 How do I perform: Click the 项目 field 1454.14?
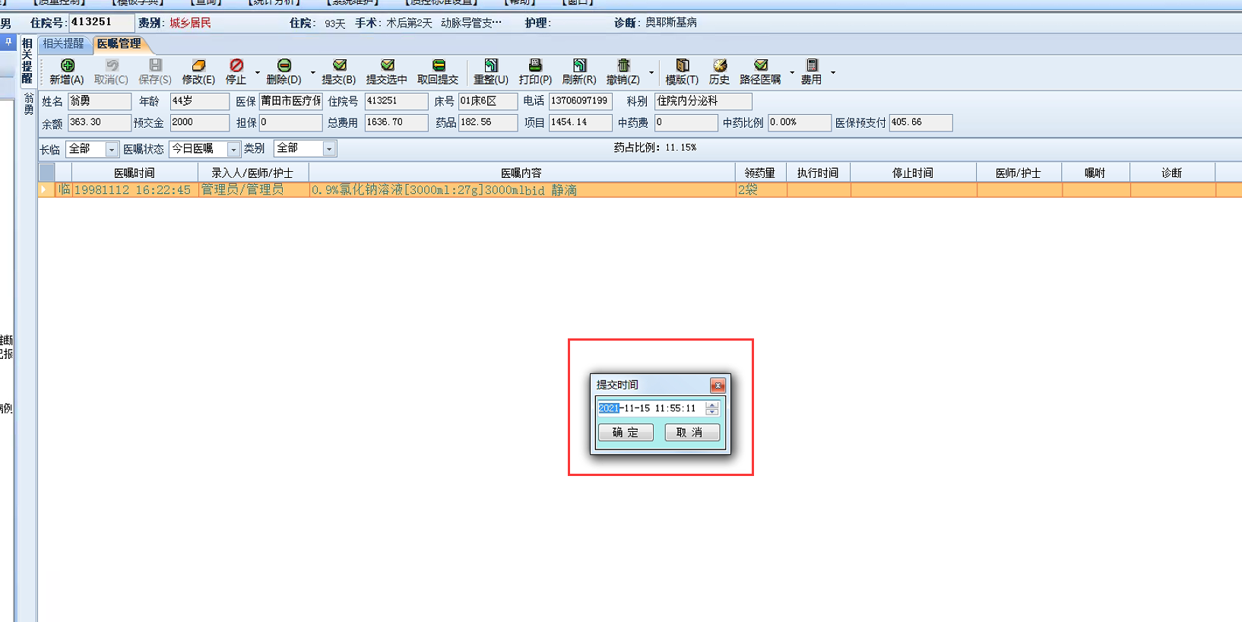(x=581, y=122)
